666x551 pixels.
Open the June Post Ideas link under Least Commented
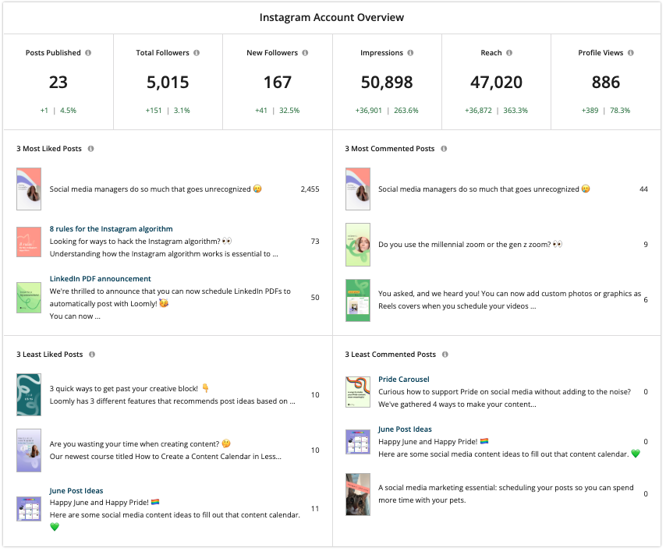pos(405,429)
